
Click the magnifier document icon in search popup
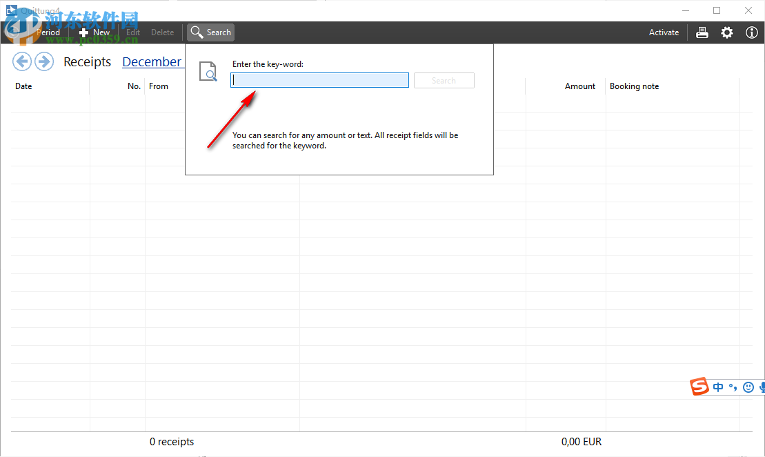click(208, 71)
